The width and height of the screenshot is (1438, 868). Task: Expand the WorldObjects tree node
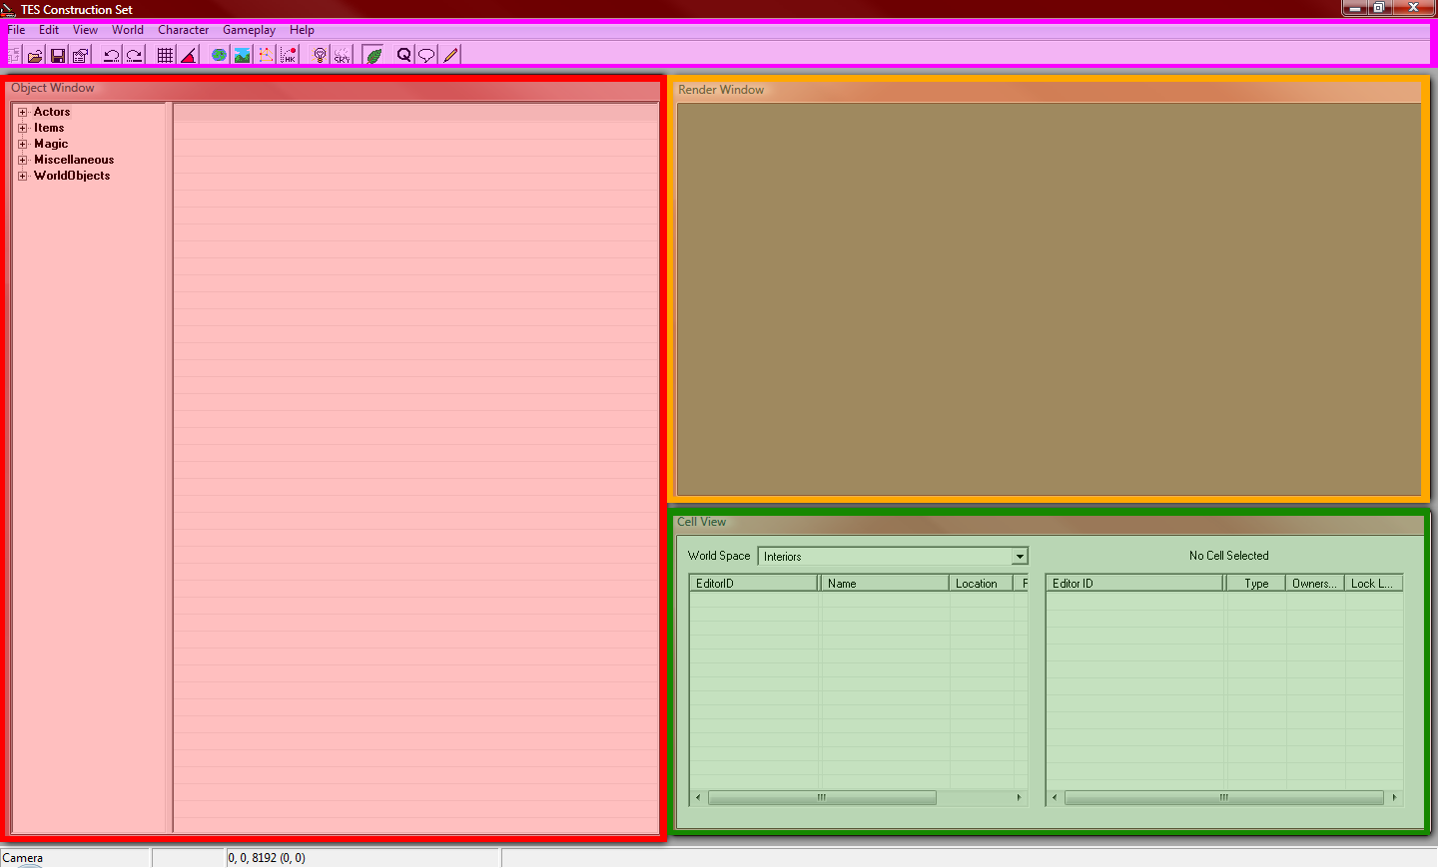click(22, 177)
